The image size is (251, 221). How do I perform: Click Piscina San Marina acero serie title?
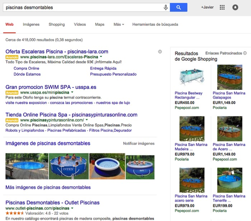191,198
